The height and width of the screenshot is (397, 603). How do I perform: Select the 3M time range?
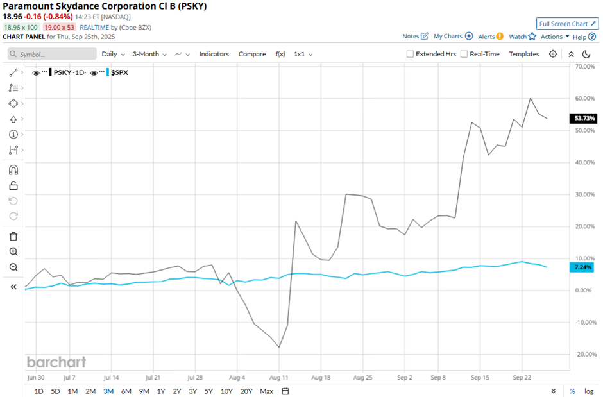pos(108,391)
